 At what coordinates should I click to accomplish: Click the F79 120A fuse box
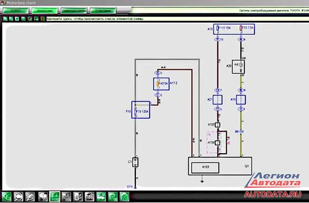pos(141,111)
